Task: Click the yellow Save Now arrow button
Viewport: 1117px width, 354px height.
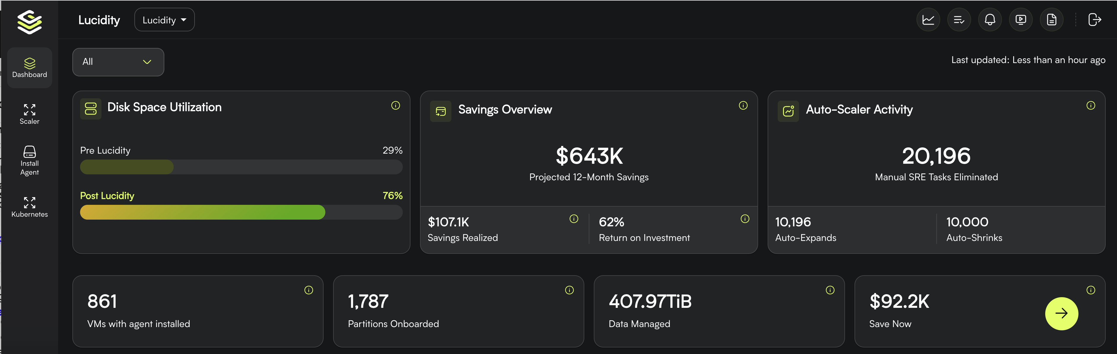Action: (x=1061, y=313)
